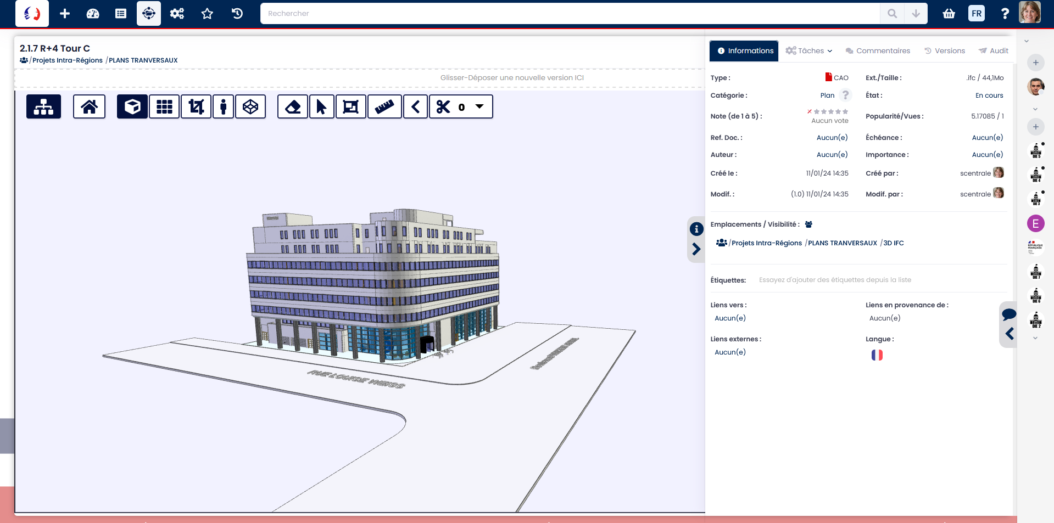Expand the Tâches dropdown menu
The width and height of the screenshot is (1054, 523).
click(809, 50)
